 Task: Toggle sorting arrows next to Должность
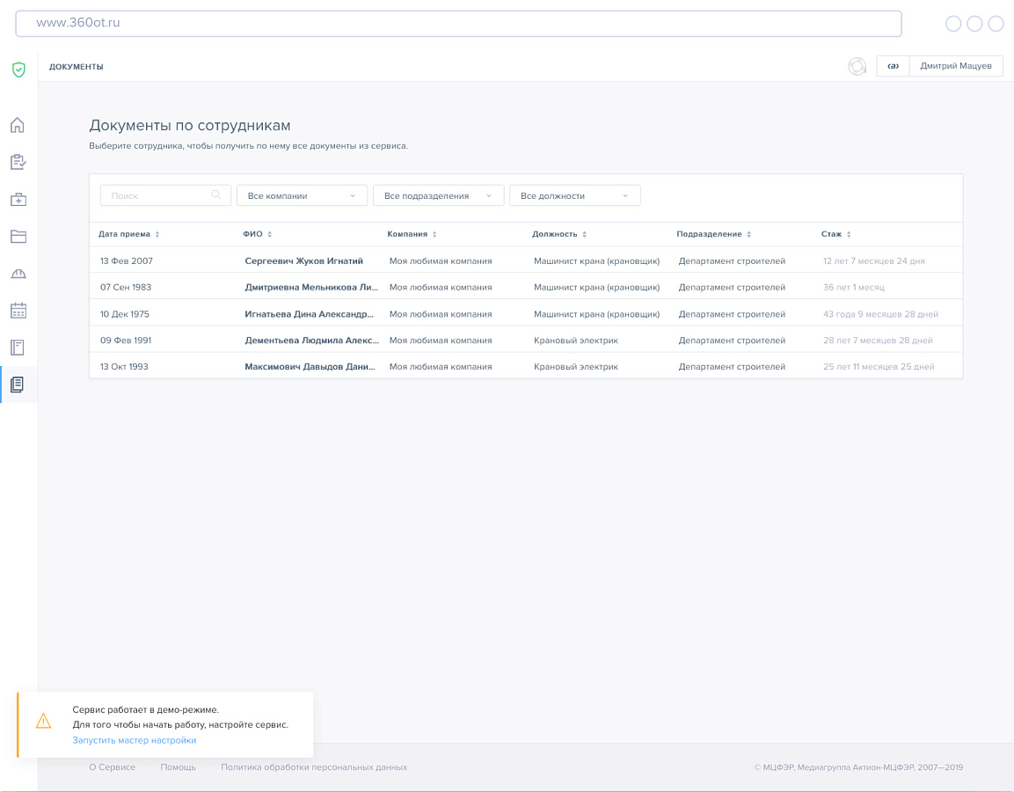pos(584,234)
